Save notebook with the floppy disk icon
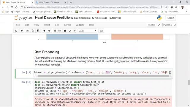The height and width of the screenshot is (107, 190). pyautogui.click(x=16, y=31)
